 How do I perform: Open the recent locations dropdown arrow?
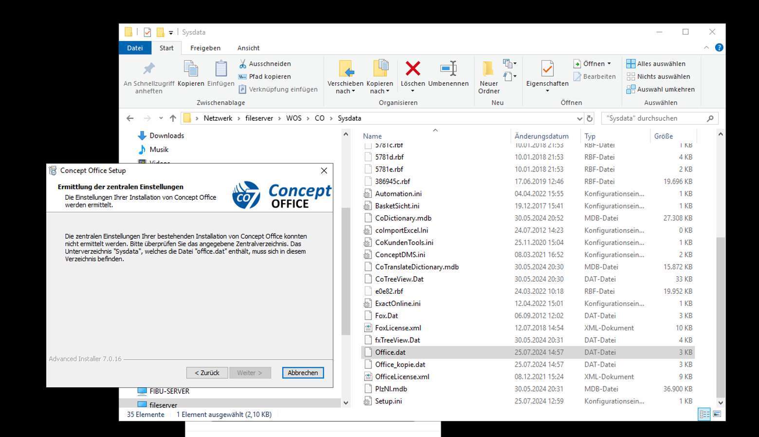pyautogui.click(x=161, y=118)
